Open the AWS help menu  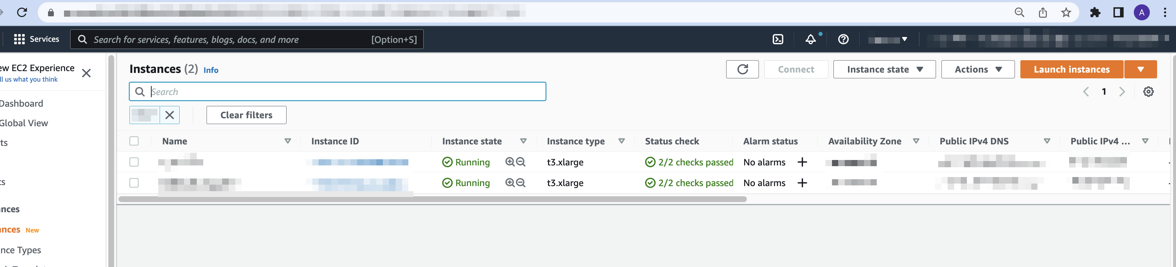(843, 39)
